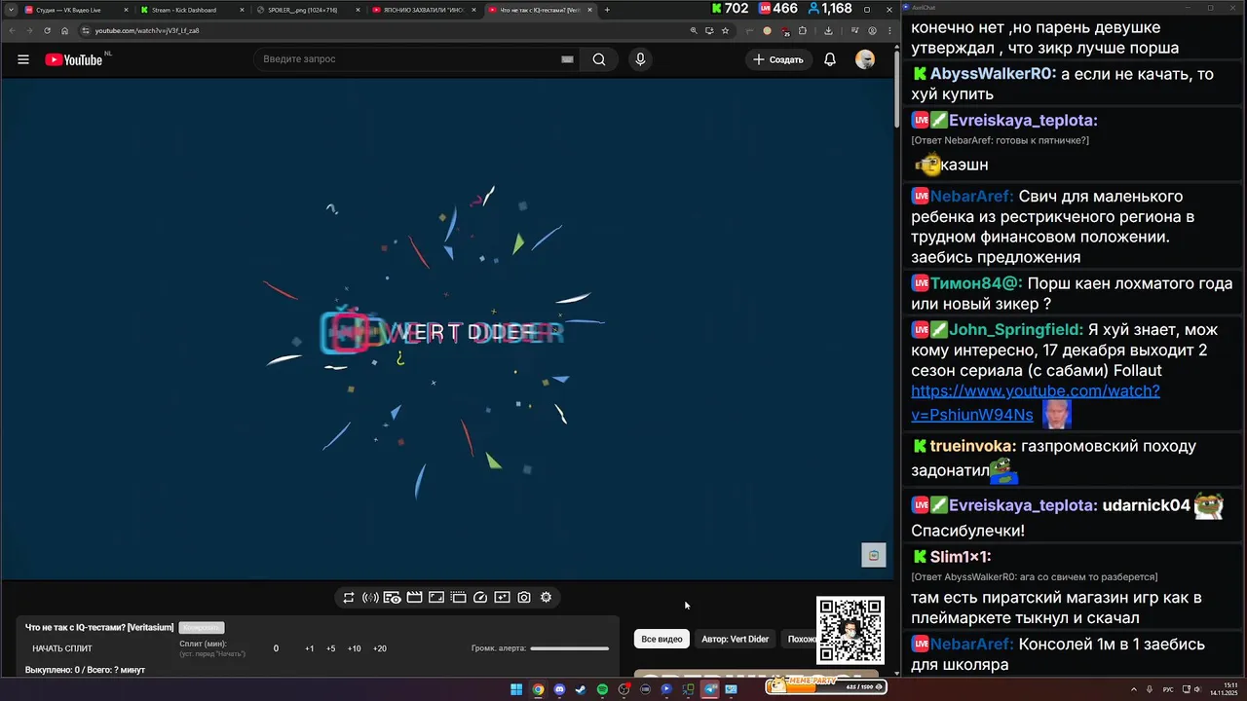This screenshot has width=1247, height=701.
Task: Add +10 minutes to the split
Action: click(355, 648)
